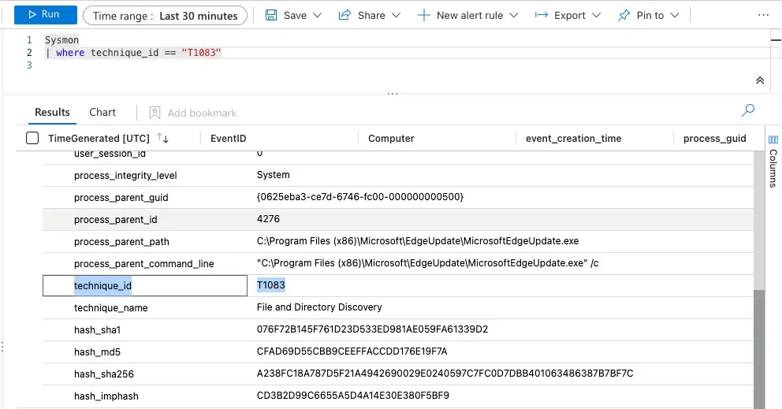
Task: Click Add bookmark label
Action: pyautogui.click(x=202, y=113)
